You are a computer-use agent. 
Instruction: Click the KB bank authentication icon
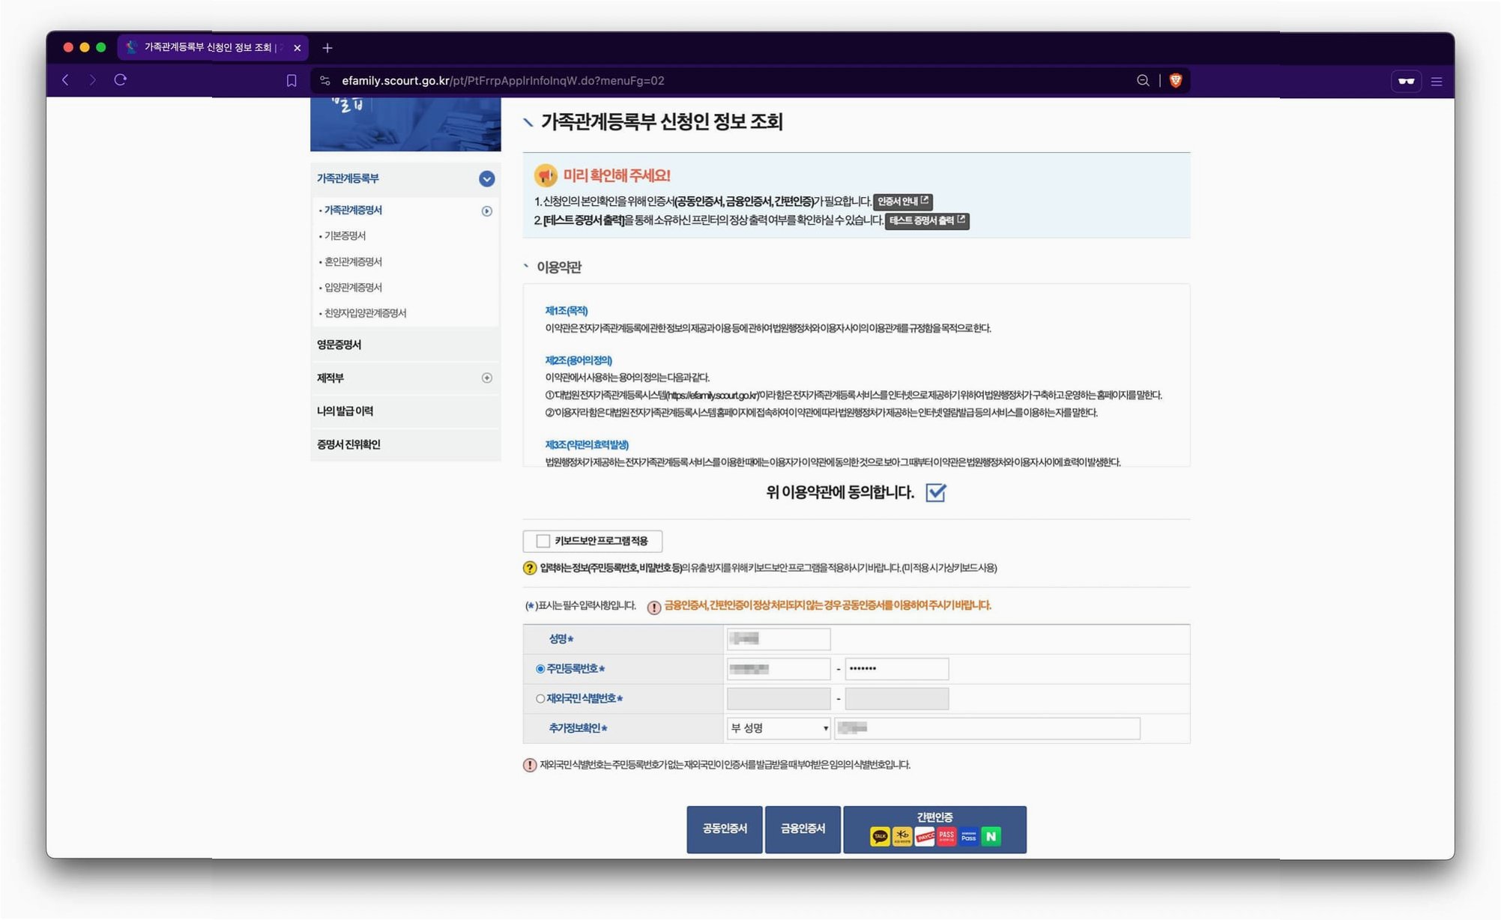point(902,836)
